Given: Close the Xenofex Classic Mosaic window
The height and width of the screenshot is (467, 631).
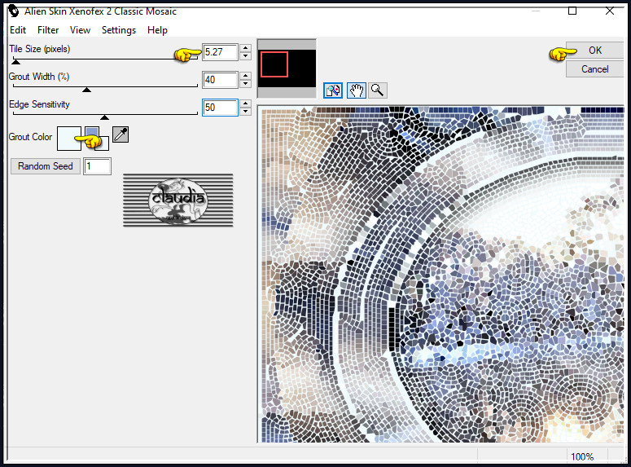Looking at the screenshot, I should pyautogui.click(x=610, y=11).
